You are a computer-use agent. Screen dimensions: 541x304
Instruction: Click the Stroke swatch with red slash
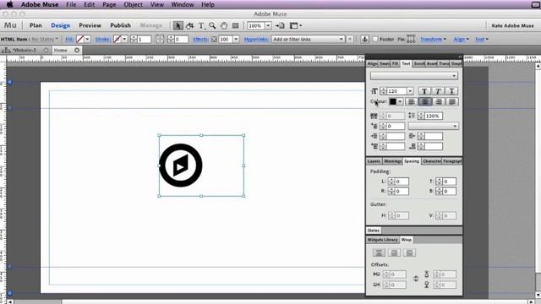[x=117, y=39]
